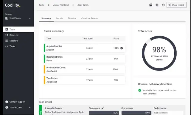Open Contact support link
Screen dimensions: 191x115
pyautogui.click(x=17, y=102)
